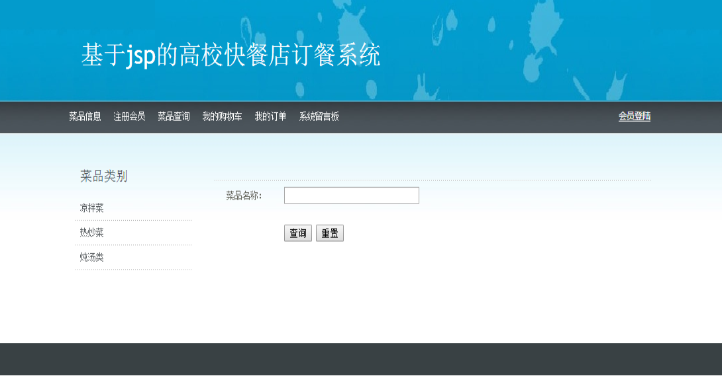Viewport: 722px width, 376px height.
Task: Click the 菜品名称 field label
Action: 244,196
